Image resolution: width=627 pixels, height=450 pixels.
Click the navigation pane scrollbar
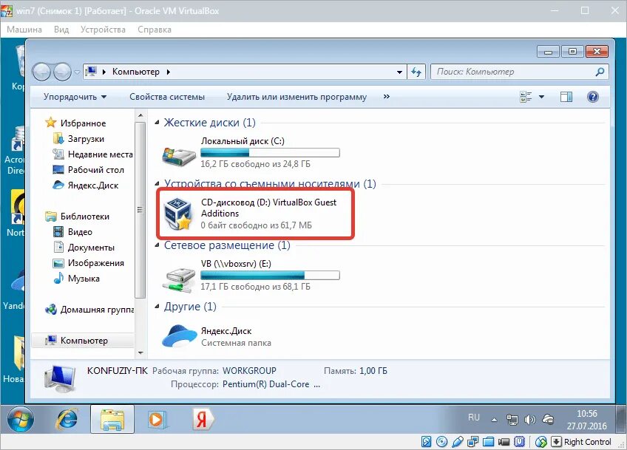[x=140, y=210]
